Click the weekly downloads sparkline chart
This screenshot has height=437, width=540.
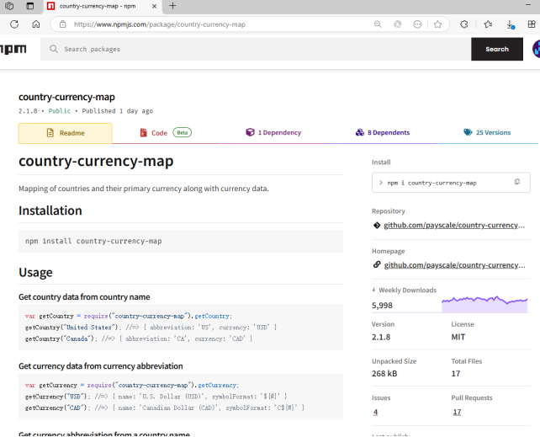point(484,304)
